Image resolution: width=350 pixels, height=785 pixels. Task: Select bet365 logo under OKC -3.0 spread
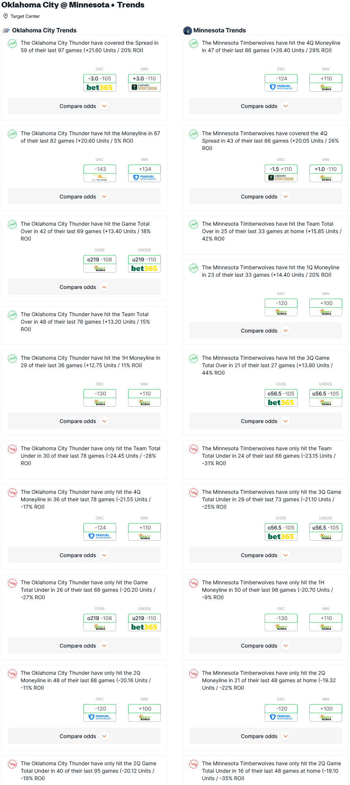pos(100,88)
